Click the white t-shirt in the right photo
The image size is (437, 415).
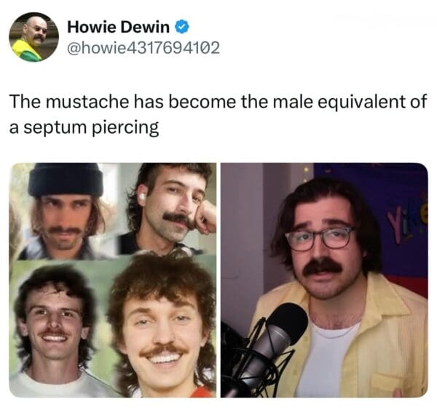(326, 363)
